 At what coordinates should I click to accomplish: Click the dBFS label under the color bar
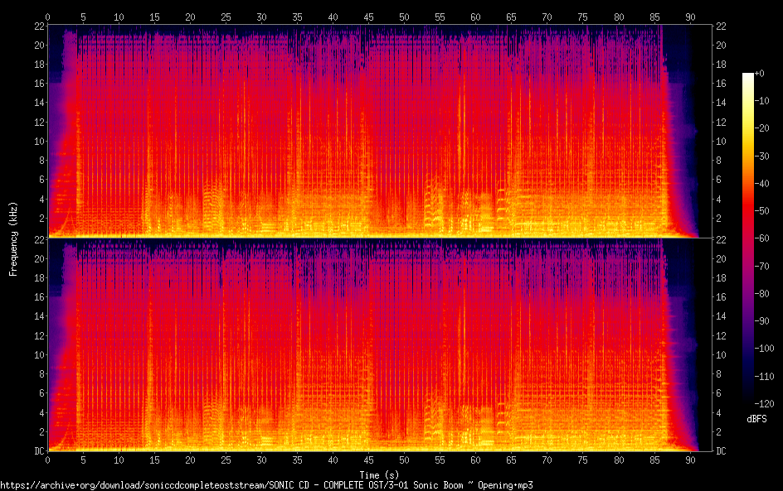(756, 420)
